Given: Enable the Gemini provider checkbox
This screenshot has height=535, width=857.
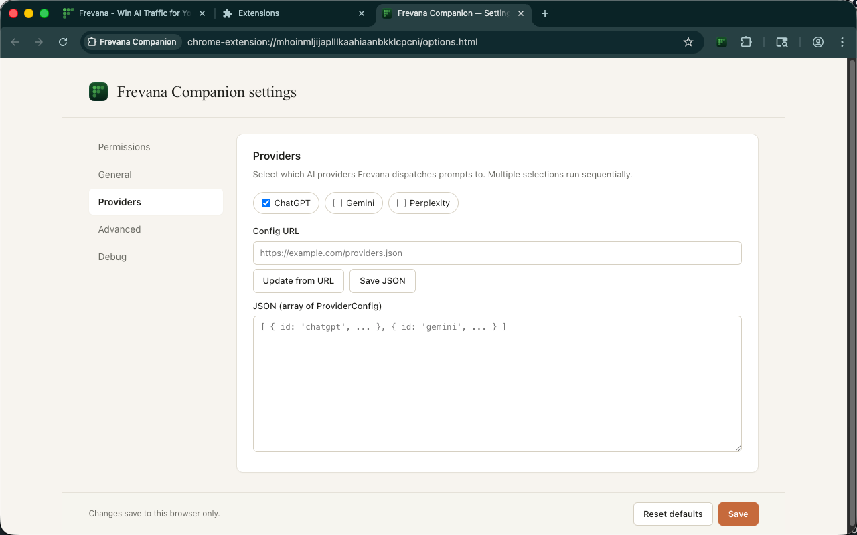Looking at the screenshot, I should 337,203.
